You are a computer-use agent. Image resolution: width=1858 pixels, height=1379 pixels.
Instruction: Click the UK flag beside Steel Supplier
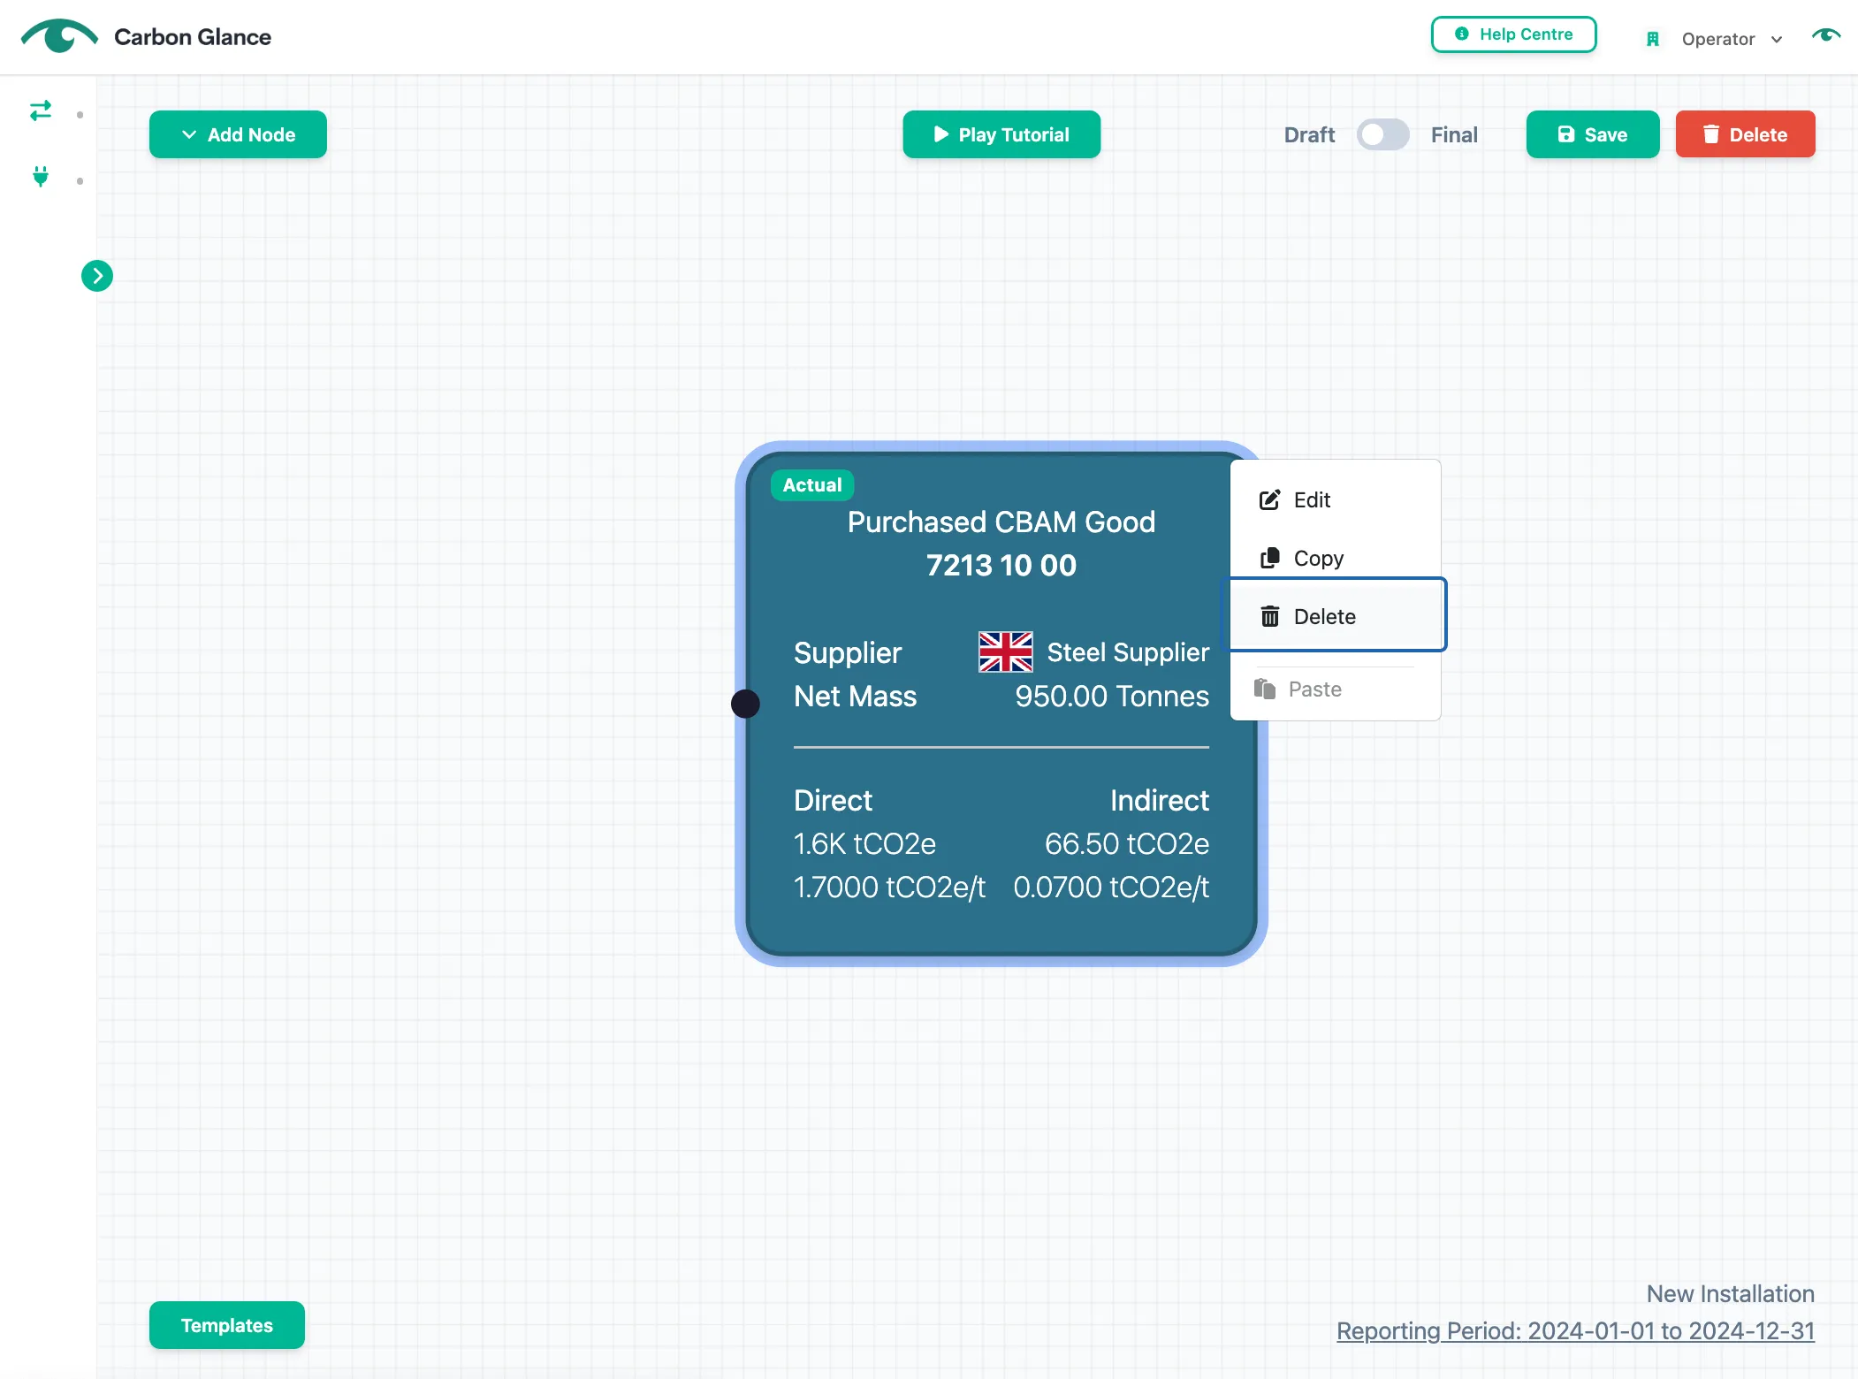point(1005,652)
